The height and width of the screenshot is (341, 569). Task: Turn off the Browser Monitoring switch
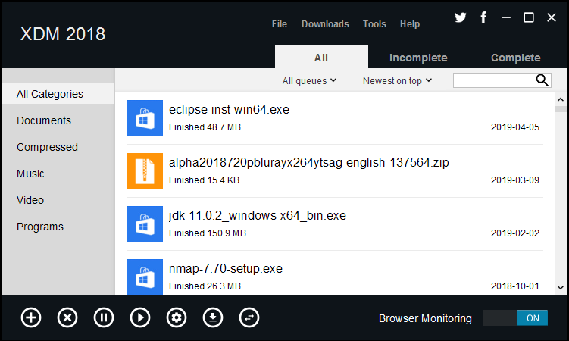pos(515,318)
